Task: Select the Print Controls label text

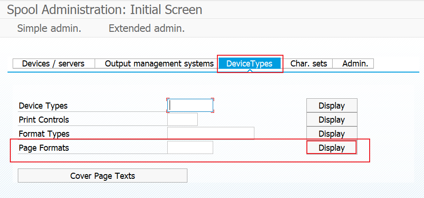Action: click(x=44, y=120)
